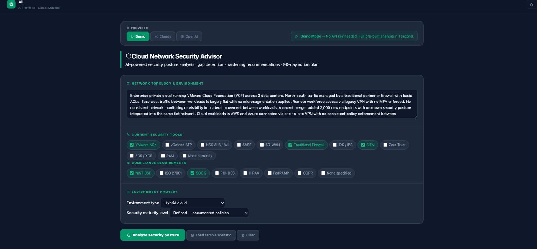Check the HIPAA checkbox
537x249 pixels.
pos(245,173)
